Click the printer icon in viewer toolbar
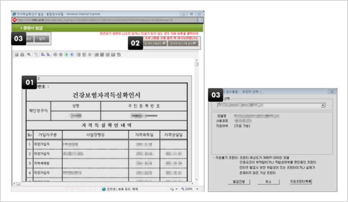Image resolution: width=348 pixels, height=202 pixels. click(22, 54)
